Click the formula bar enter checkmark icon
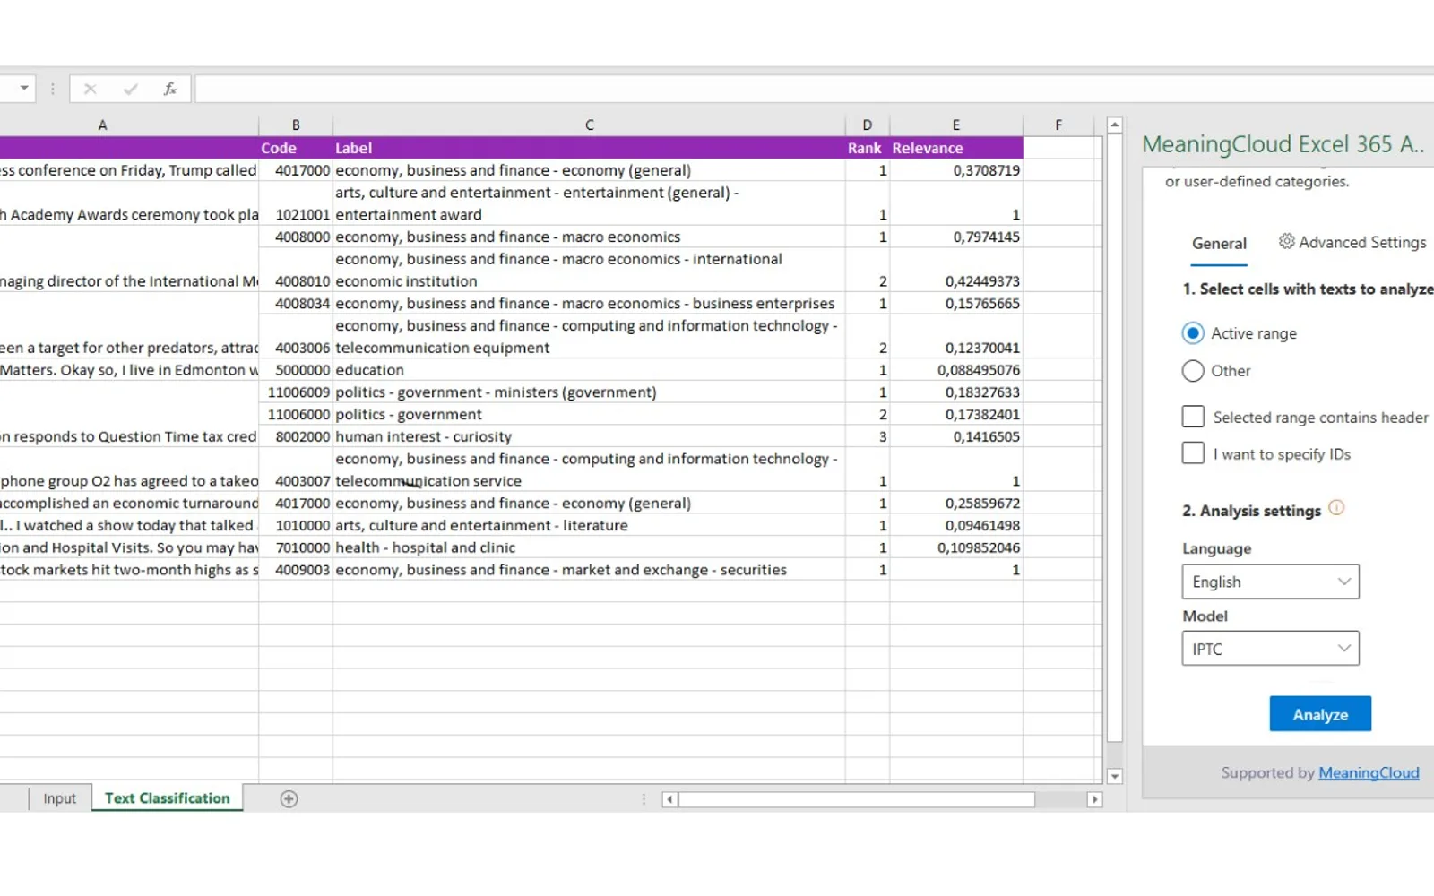 131,89
